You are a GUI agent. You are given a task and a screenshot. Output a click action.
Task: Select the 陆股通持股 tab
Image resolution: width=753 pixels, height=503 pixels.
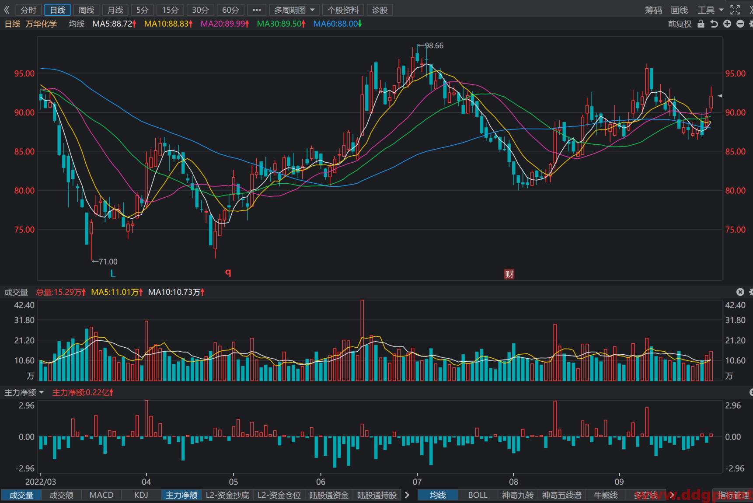[377, 495]
